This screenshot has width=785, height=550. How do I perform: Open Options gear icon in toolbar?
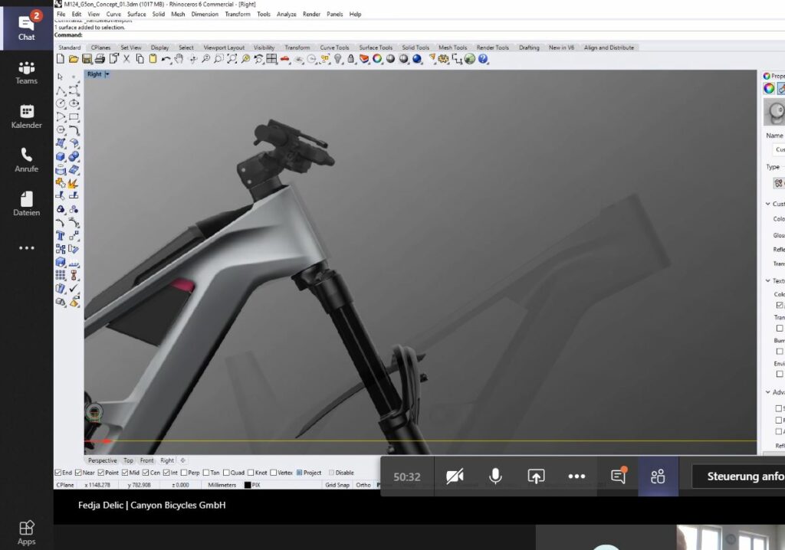[x=443, y=59]
